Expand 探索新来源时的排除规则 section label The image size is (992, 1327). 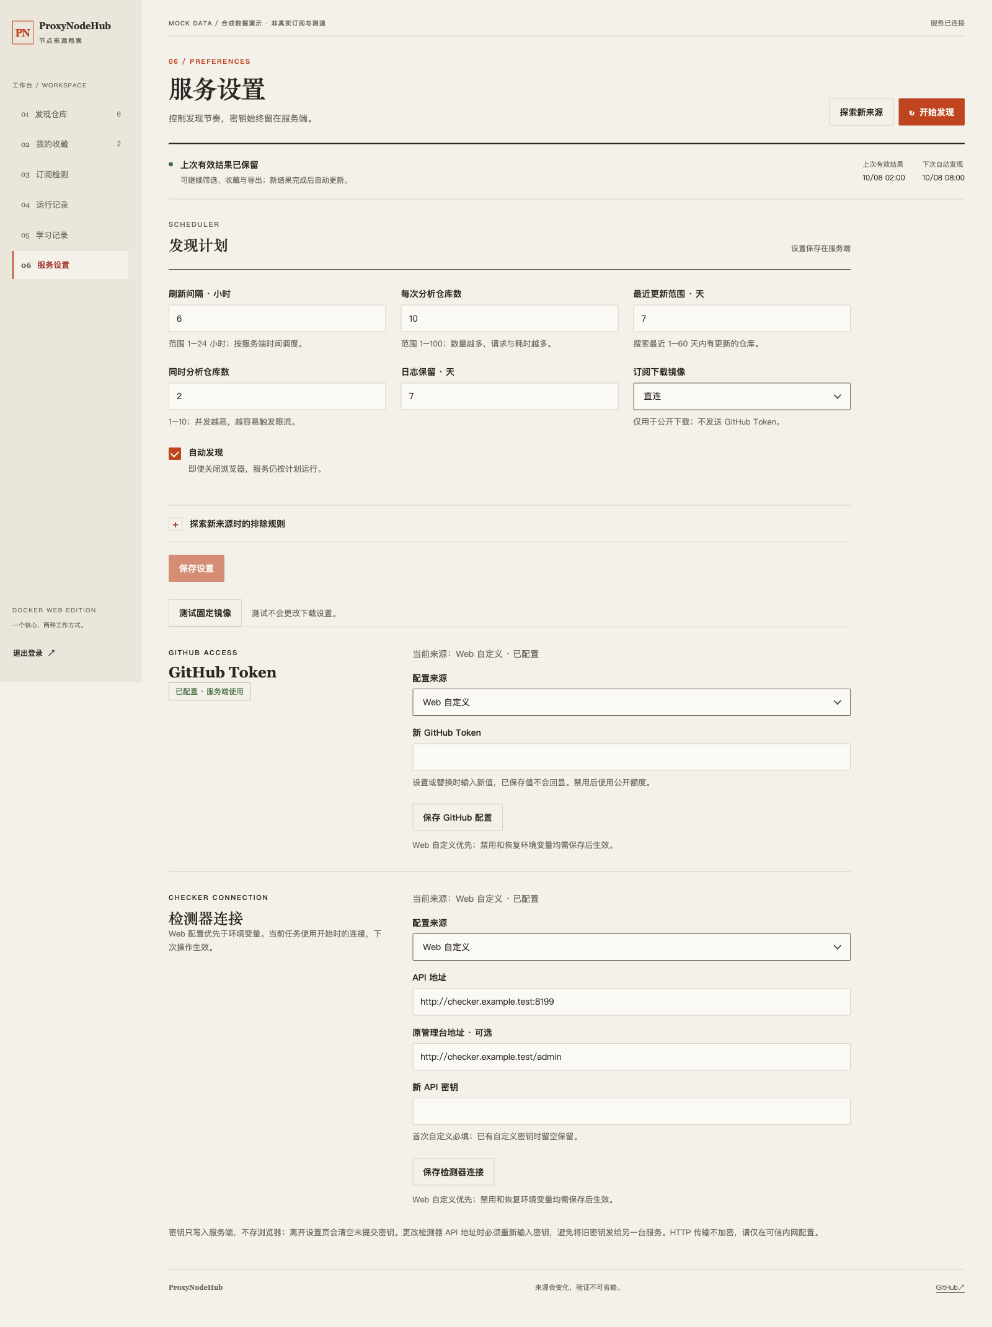tap(237, 524)
